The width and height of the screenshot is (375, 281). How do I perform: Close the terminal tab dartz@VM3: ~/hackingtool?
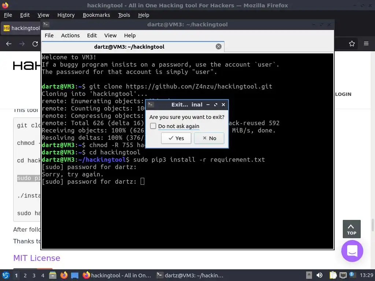[x=218, y=46]
